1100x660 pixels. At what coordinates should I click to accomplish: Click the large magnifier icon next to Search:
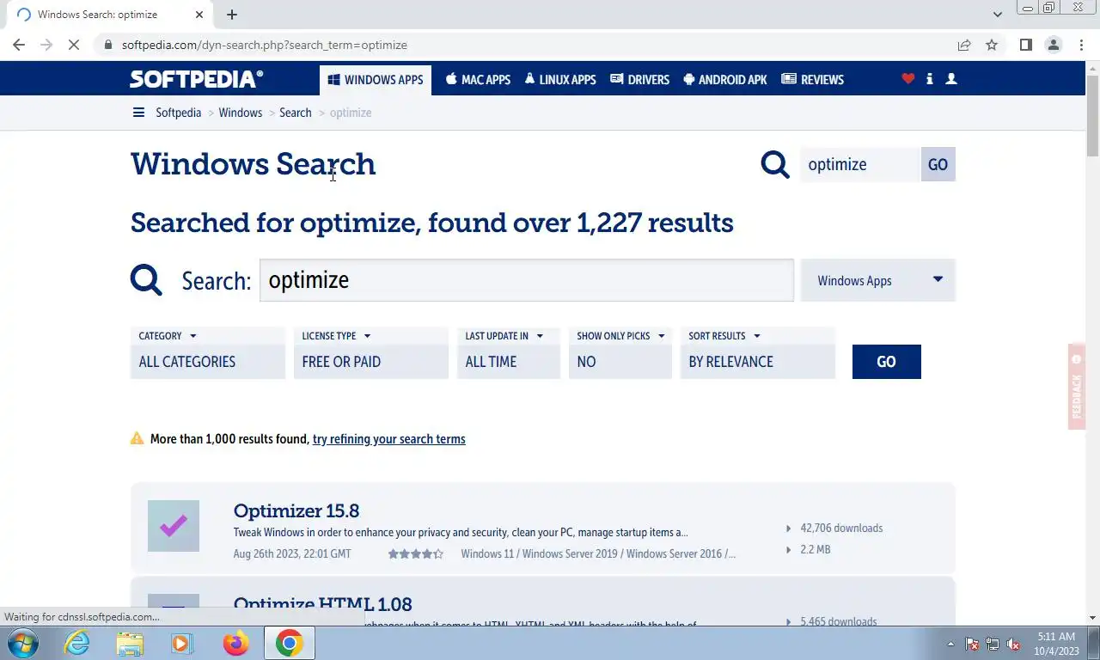pos(146,280)
